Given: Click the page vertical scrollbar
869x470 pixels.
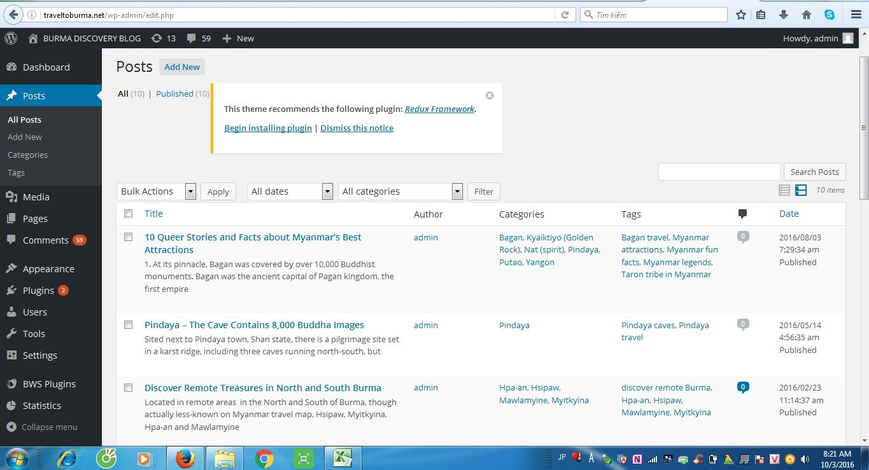Looking at the screenshot, I should [x=864, y=127].
